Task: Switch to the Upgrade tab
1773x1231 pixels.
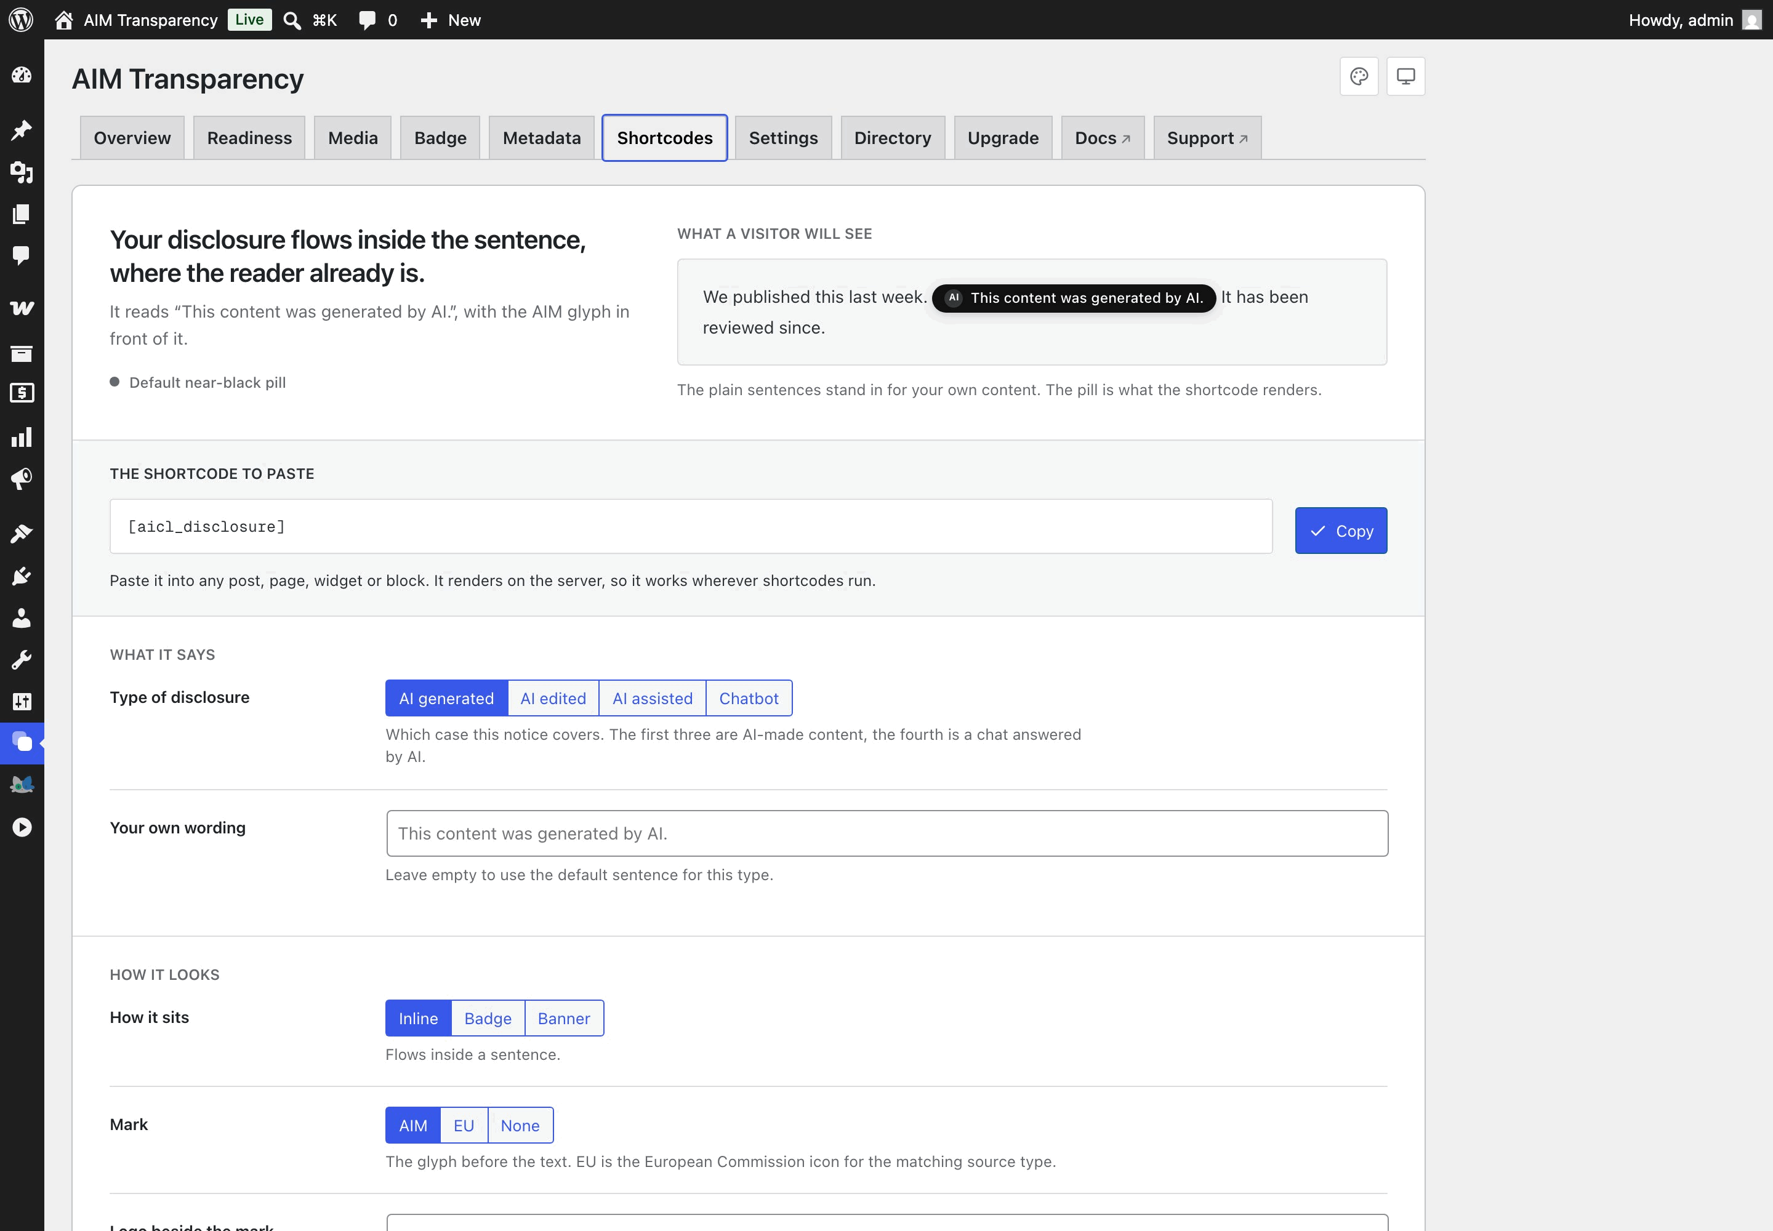Action: [1003, 137]
